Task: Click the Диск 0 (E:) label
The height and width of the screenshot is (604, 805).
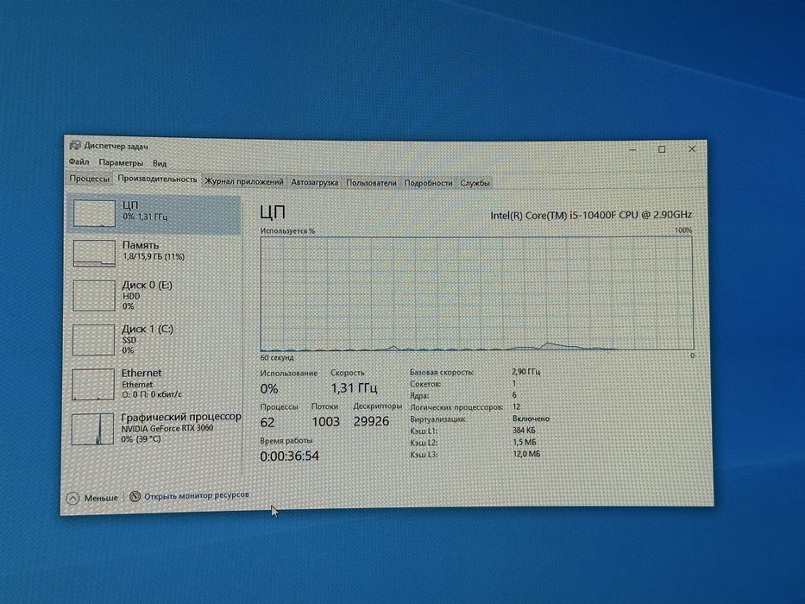Action: (x=147, y=285)
